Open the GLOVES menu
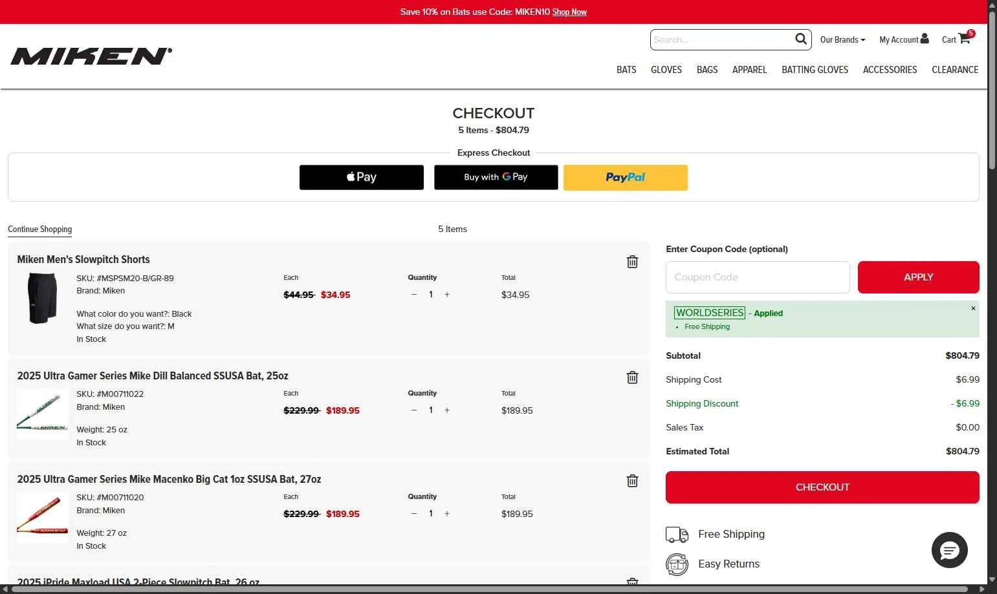The width and height of the screenshot is (997, 594). 666,70
